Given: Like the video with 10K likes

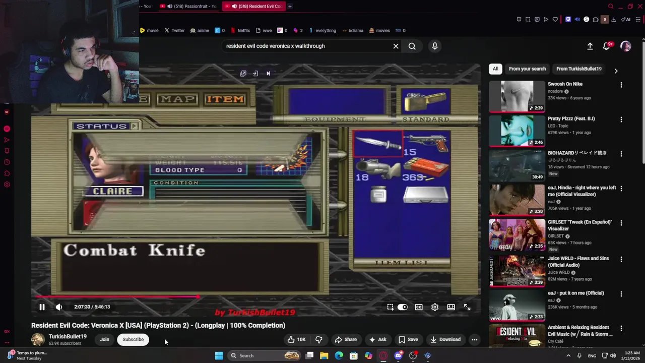Looking at the screenshot, I should coord(297,340).
